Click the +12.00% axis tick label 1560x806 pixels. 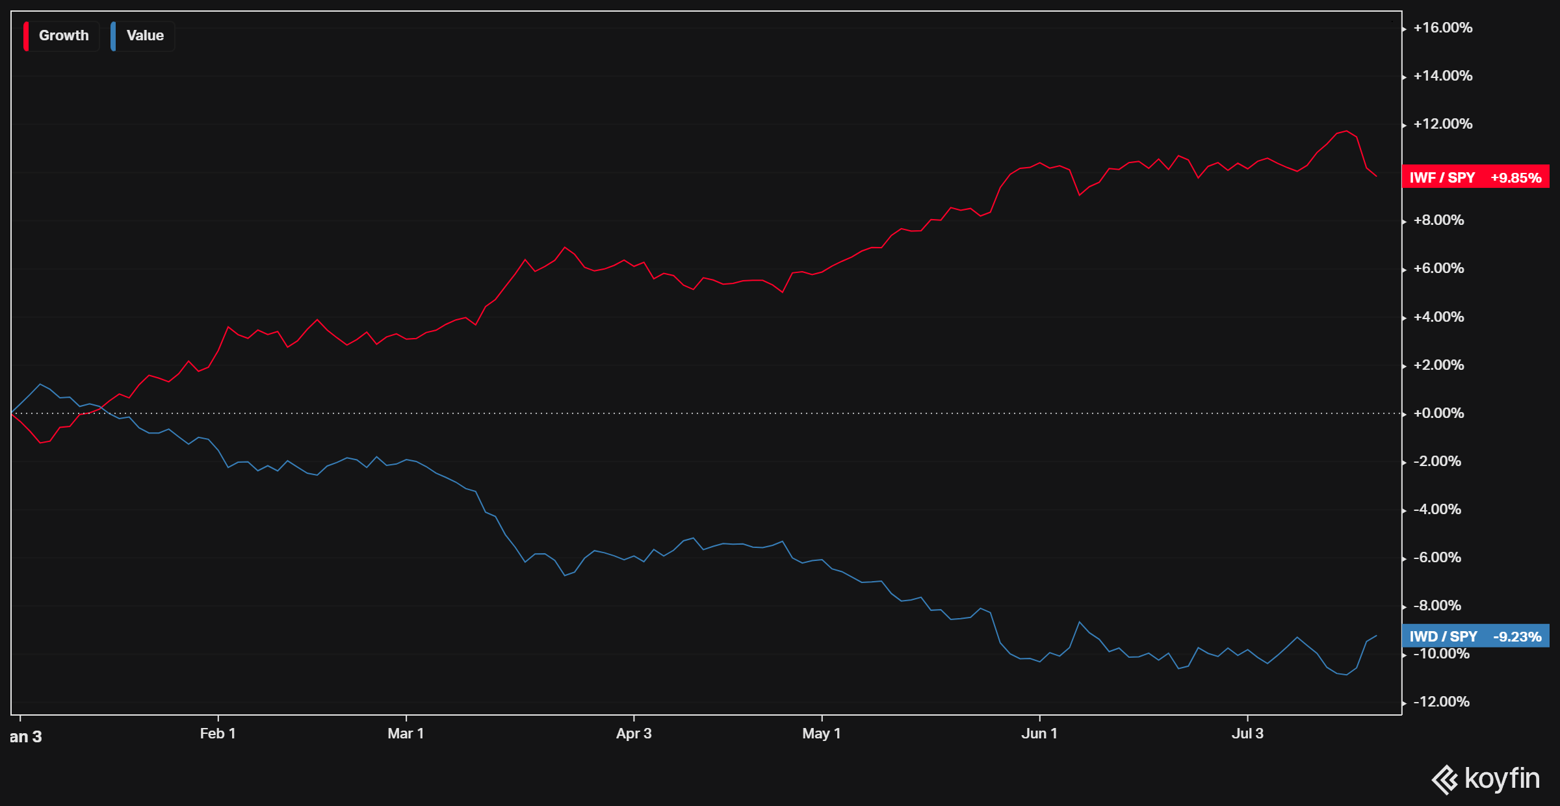pos(1442,123)
